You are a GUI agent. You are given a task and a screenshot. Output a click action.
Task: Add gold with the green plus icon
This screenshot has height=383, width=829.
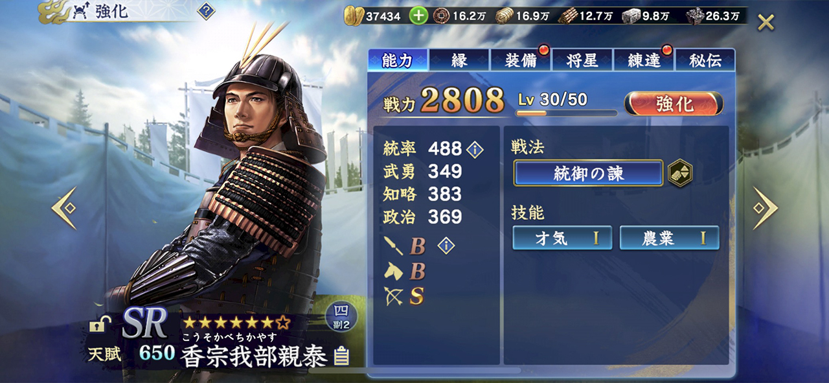418,16
